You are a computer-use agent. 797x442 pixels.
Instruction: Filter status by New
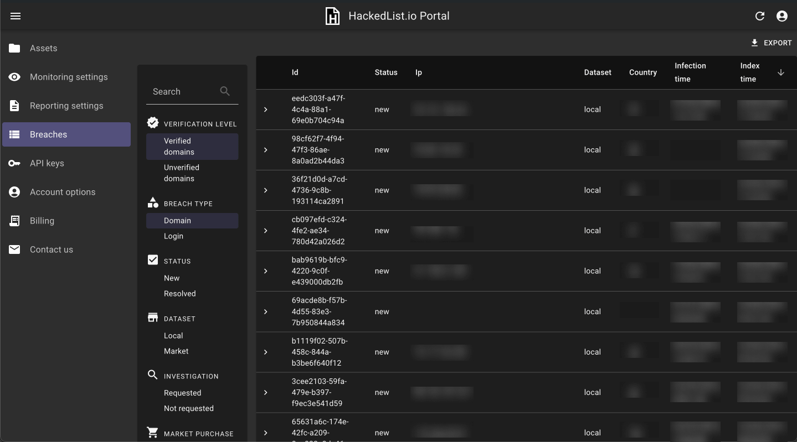(192, 278)
